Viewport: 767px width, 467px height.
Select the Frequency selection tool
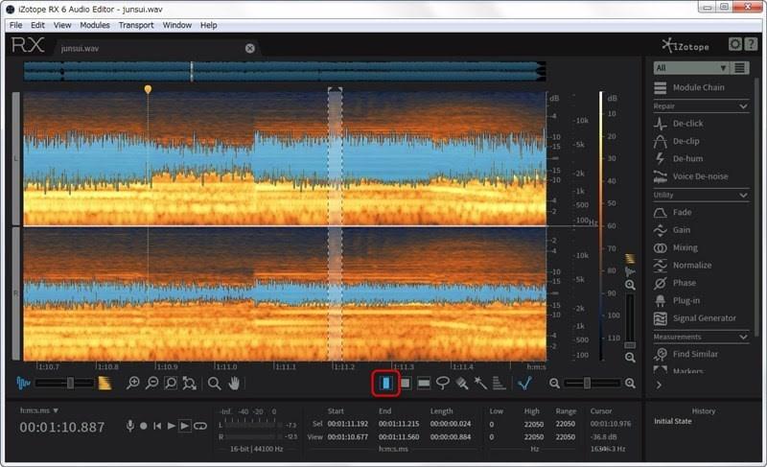(424, 384)
